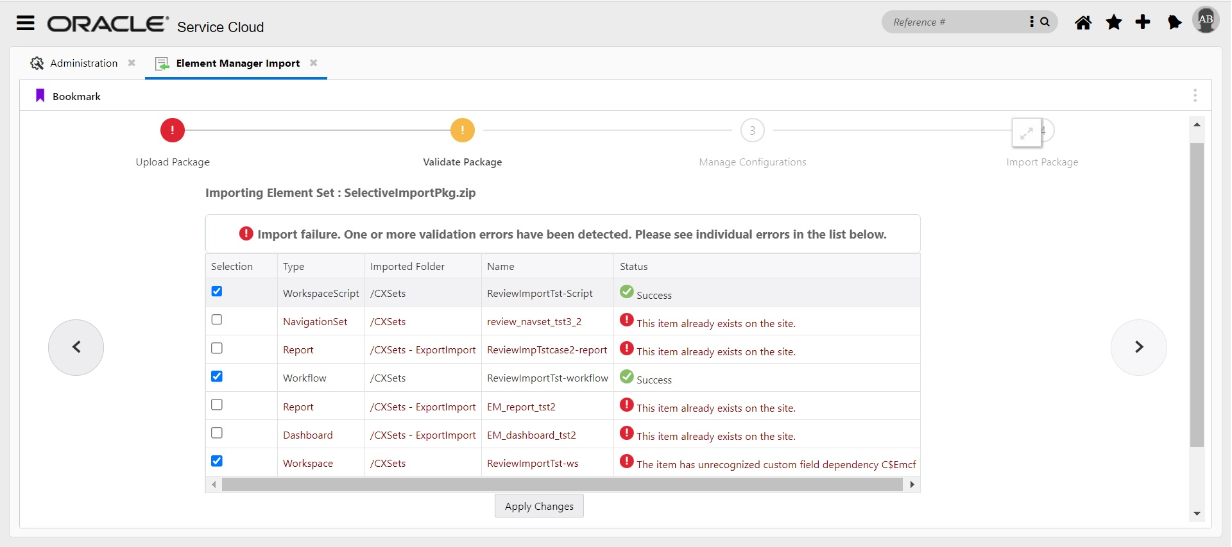
Task: Open the three-dot panel options menu
Action: 1195,96
